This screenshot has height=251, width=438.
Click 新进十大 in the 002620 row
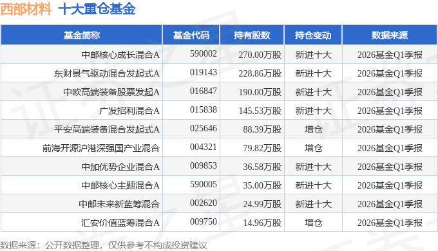click(x=314, y=204)
